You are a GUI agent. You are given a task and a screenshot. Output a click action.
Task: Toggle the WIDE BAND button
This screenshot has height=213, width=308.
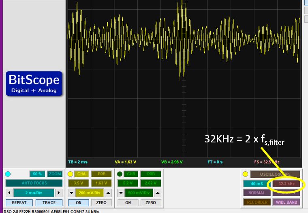point(287,202)
